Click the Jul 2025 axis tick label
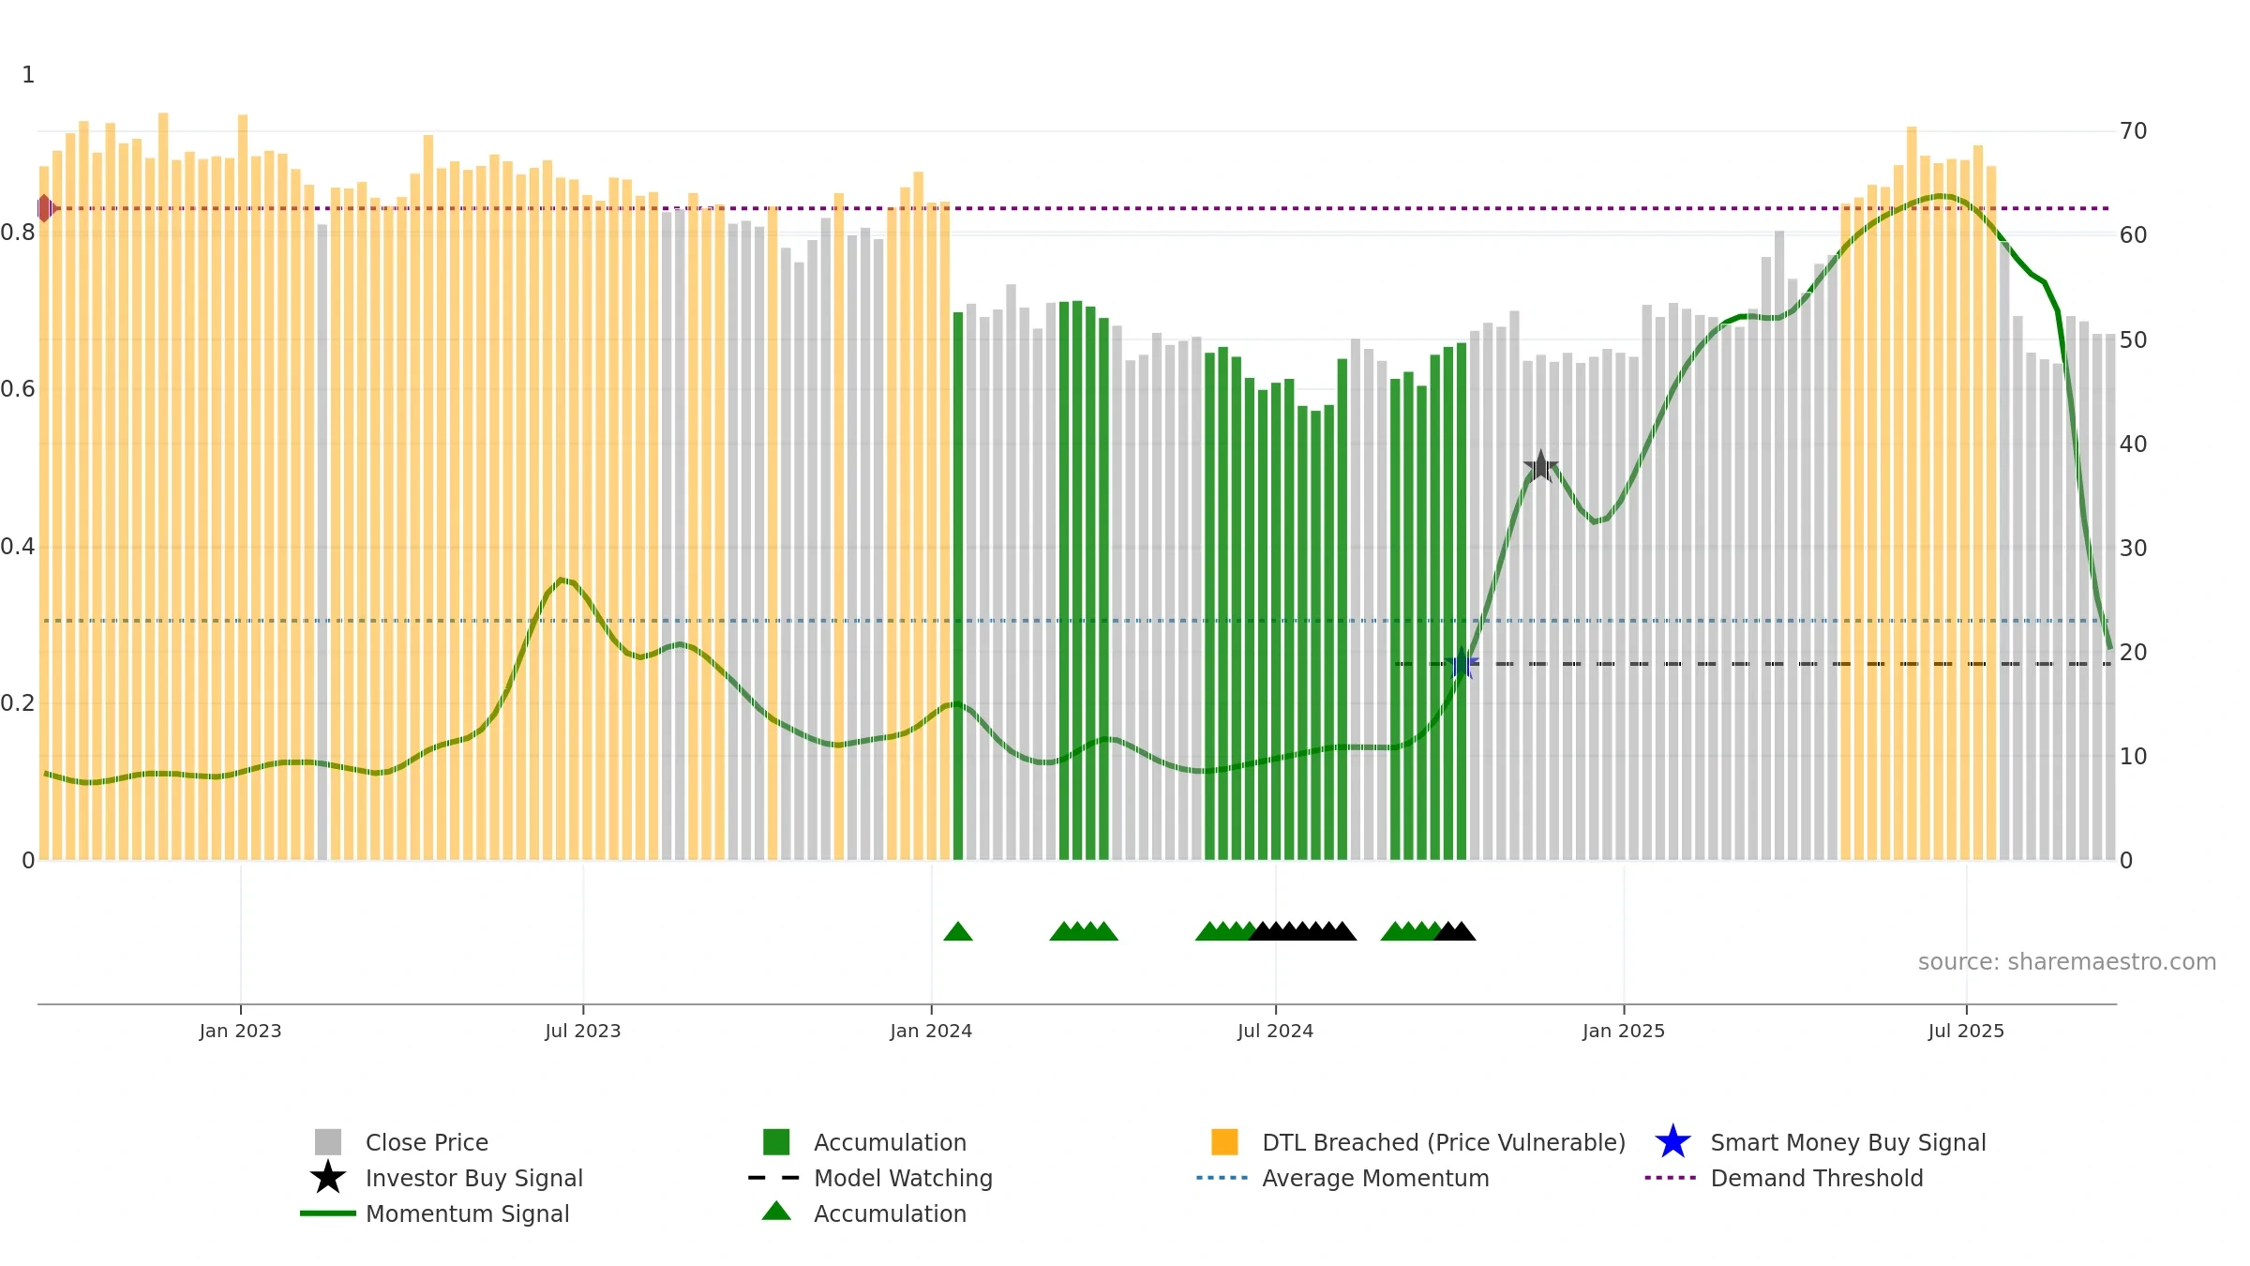The height and width of the screenshot is (1266, 2250). click(x=1966, y=1032)
